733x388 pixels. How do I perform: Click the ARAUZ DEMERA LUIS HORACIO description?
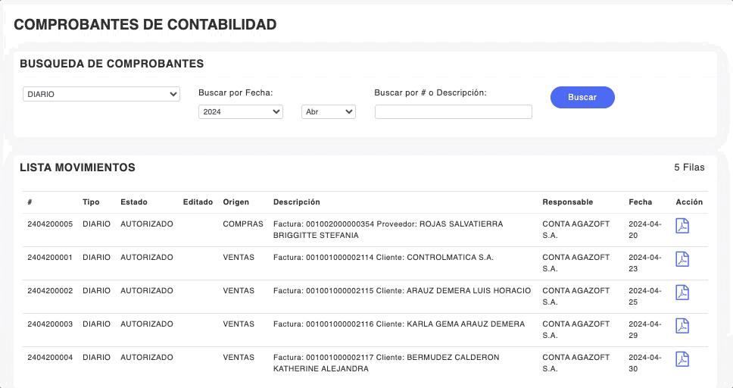point(401,291)
